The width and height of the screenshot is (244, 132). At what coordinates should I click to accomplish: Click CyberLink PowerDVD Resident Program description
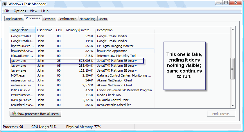pos(124,90)
